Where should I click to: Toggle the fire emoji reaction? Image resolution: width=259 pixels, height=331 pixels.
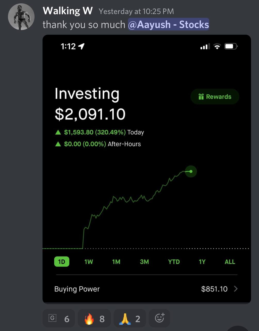point(94,319)
